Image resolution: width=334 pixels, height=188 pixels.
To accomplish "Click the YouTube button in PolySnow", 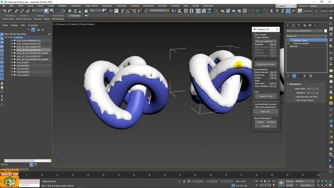I will (260, 122).
